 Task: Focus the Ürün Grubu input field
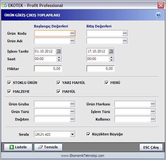point(52,104)
